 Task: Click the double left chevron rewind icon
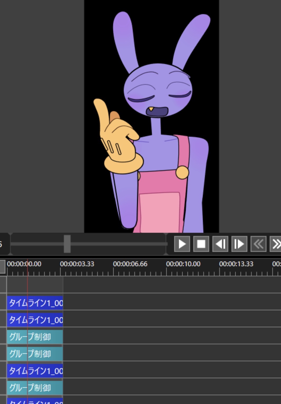point(258,244)
